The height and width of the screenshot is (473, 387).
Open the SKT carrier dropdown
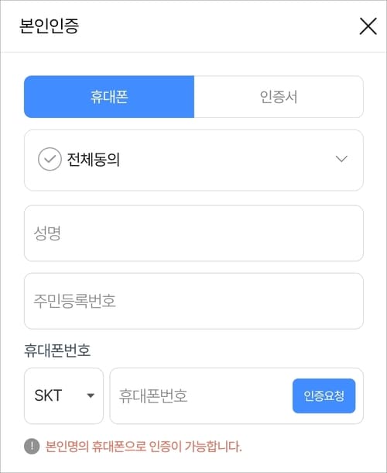point(63,395)
